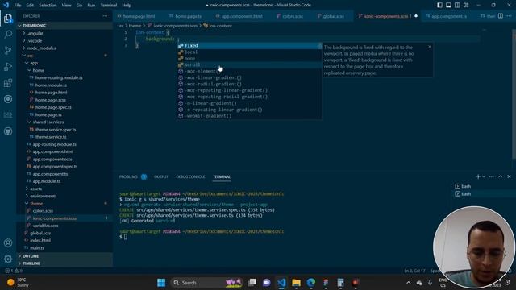Open Windows Start button
The width and height of the screenshot is (516, 290).
(x=161, y=283)
